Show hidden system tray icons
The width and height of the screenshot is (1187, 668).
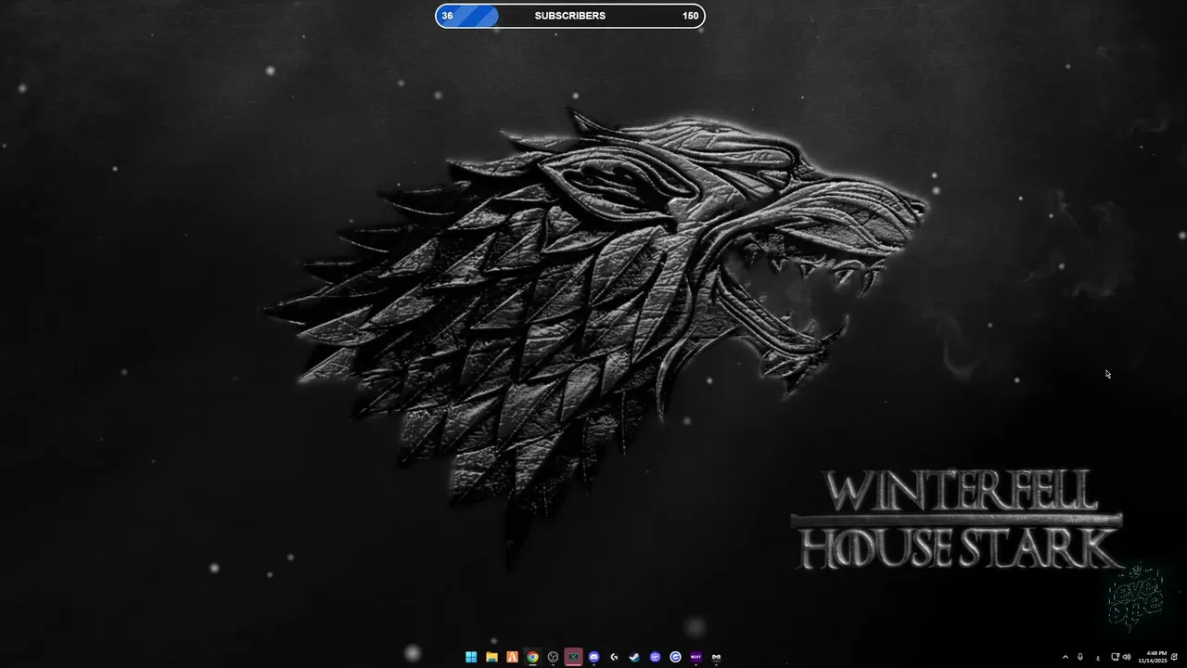click(x=1065, y=657)
